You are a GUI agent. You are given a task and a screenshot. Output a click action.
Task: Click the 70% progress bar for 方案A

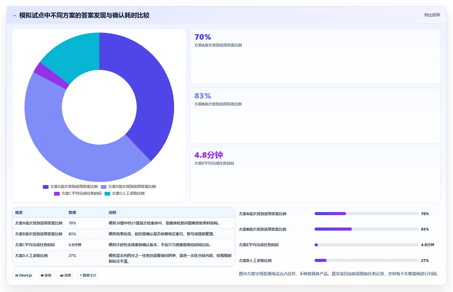pos(366,214)
